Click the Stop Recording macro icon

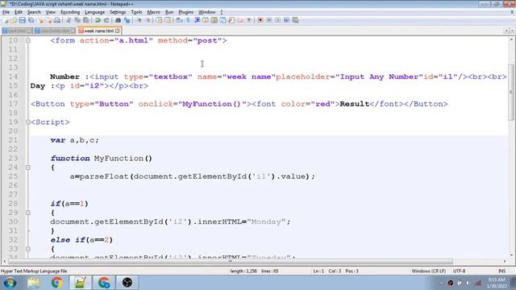269,20
